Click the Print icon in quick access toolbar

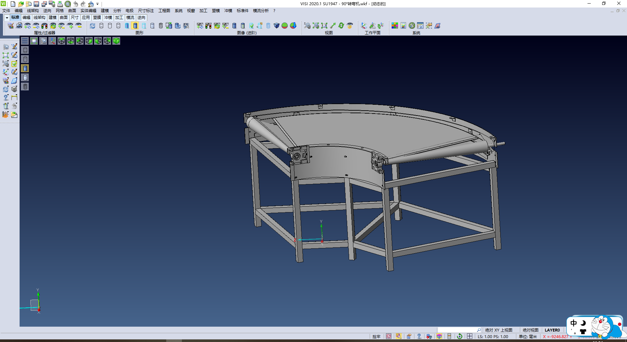(x=60, y=4)
